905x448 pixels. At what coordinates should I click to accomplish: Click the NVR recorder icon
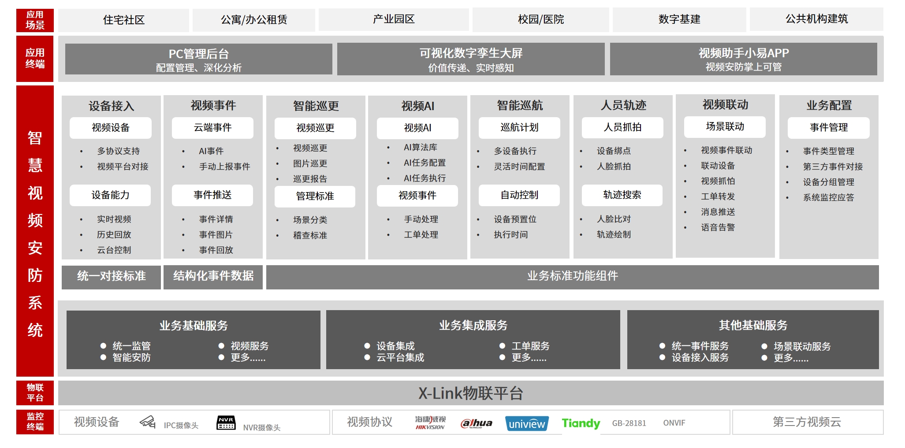(226, 422)
